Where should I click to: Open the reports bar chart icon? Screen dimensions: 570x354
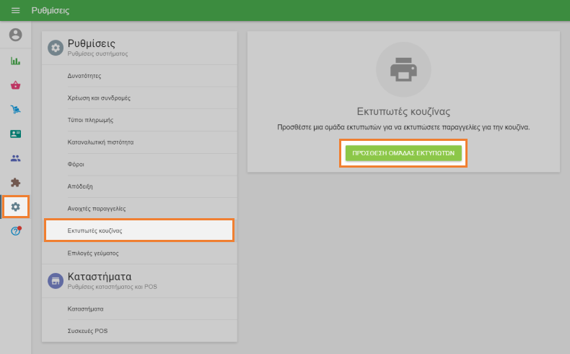coord(15,61)
